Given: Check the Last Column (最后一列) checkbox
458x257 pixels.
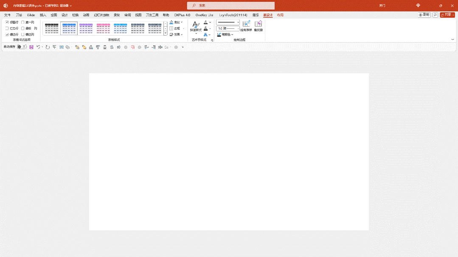Looking at the screenshot, I should tap(23, 28).
